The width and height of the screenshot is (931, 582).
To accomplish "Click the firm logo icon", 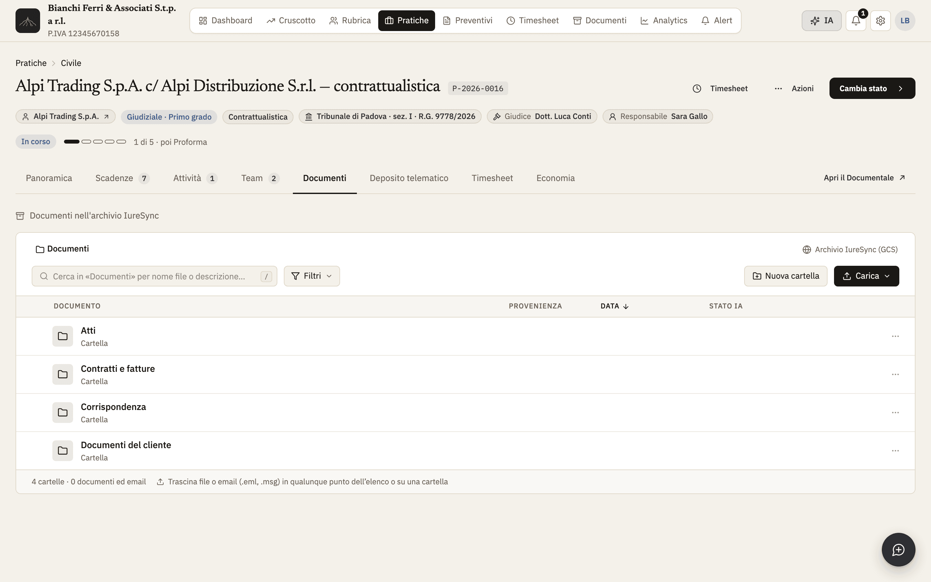I will point(28,20).
